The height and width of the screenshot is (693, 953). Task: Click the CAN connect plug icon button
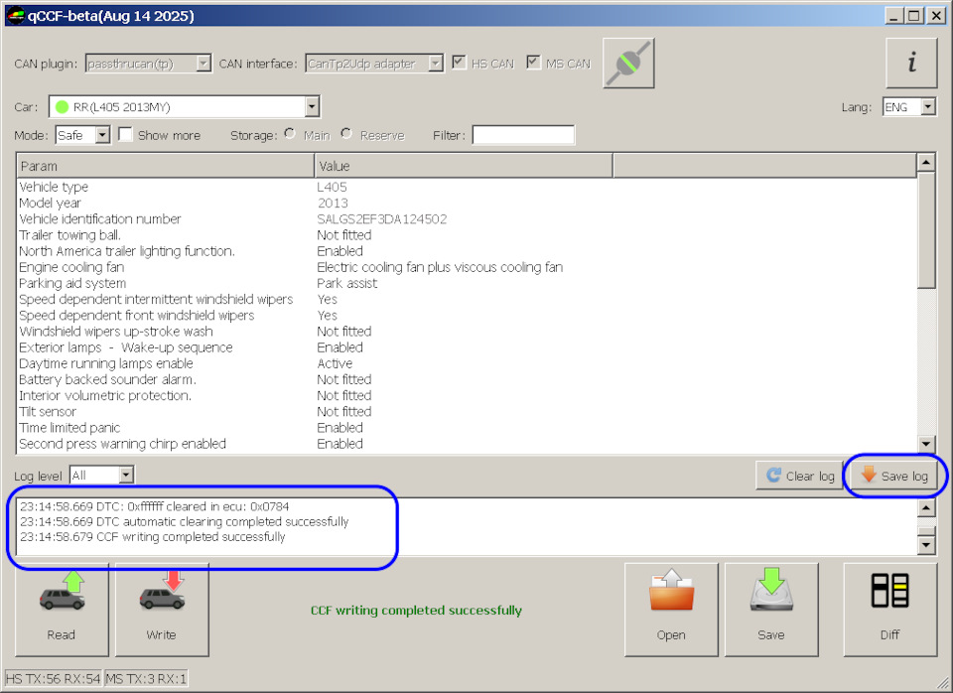(628, 64)
